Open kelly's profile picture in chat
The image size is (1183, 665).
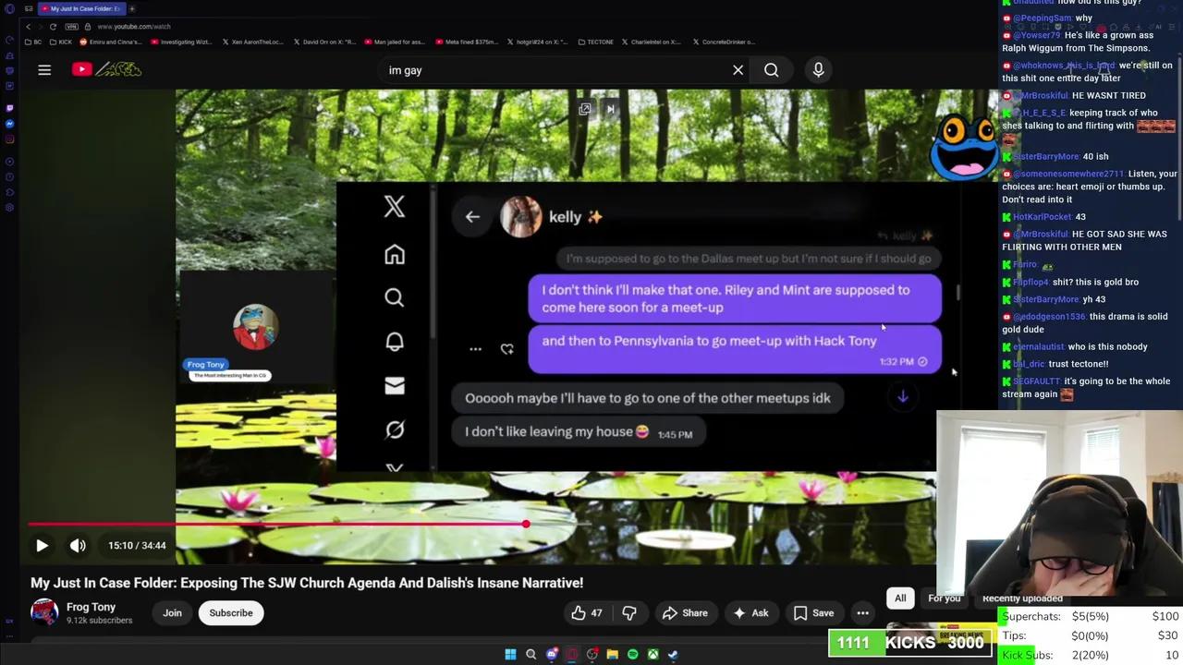click(521, 218)
